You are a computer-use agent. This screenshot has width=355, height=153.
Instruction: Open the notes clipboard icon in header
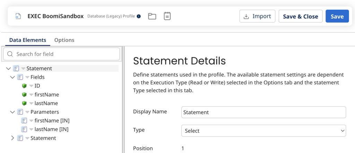[167, 16]
